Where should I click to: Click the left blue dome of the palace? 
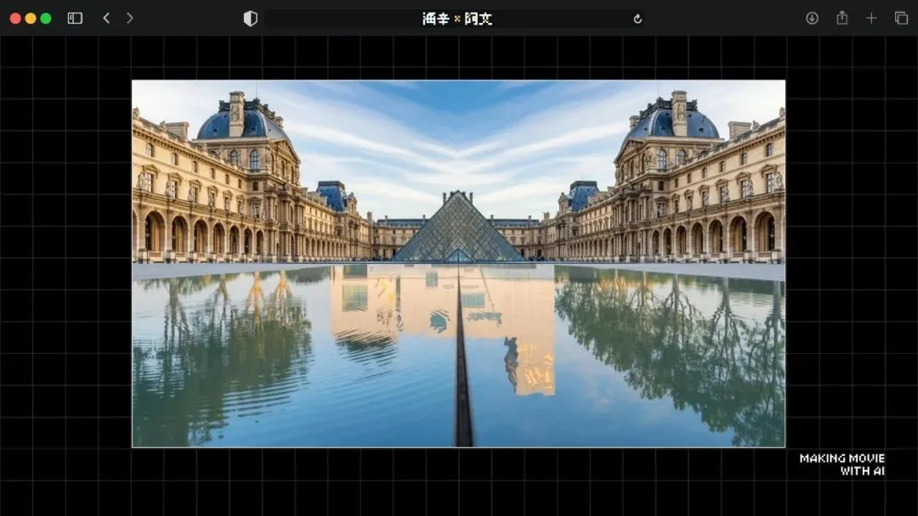pyautogui.click(x=241, y=123)
